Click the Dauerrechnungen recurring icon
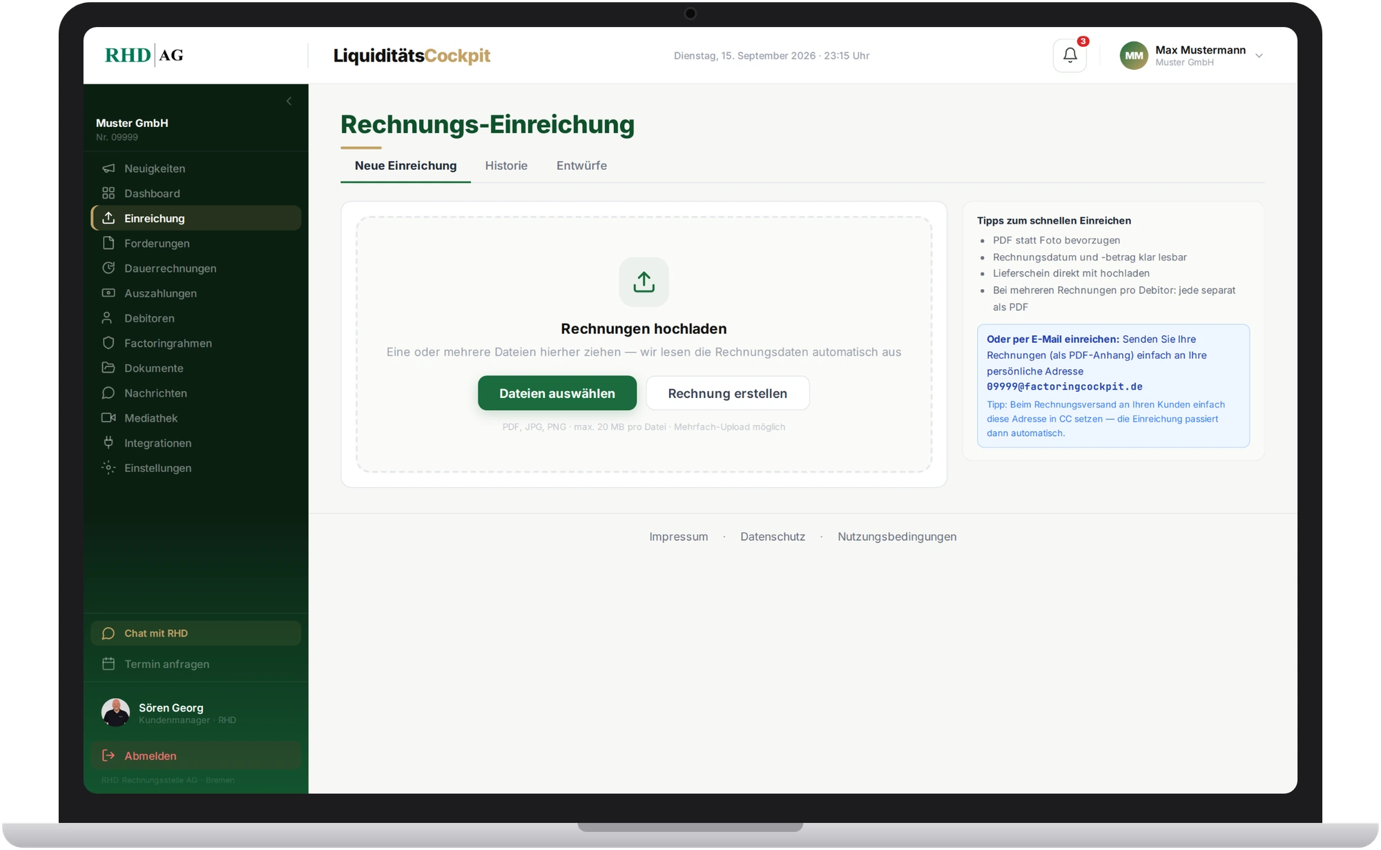The width and height of the screenshot is (1381, 850). [x=108, y=268]
